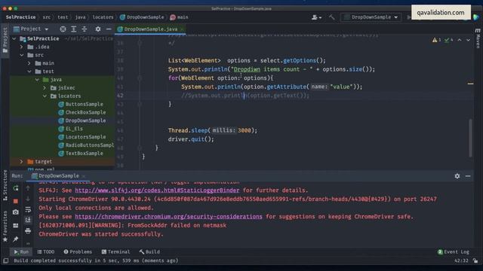The width and height of the screenshot is (483, 271).
Task: Hide the Run tool window
Action: pos(468,176)
